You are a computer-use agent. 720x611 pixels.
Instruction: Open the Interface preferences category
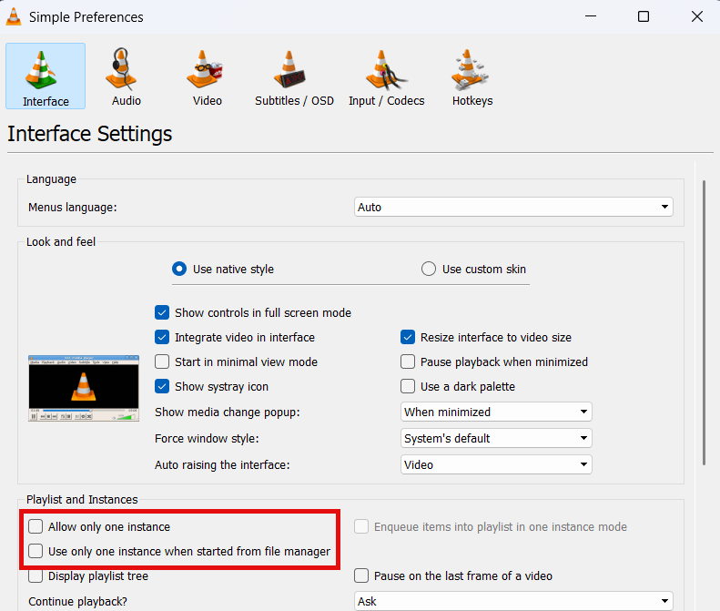pyautogui.click(x=46, y=76)
